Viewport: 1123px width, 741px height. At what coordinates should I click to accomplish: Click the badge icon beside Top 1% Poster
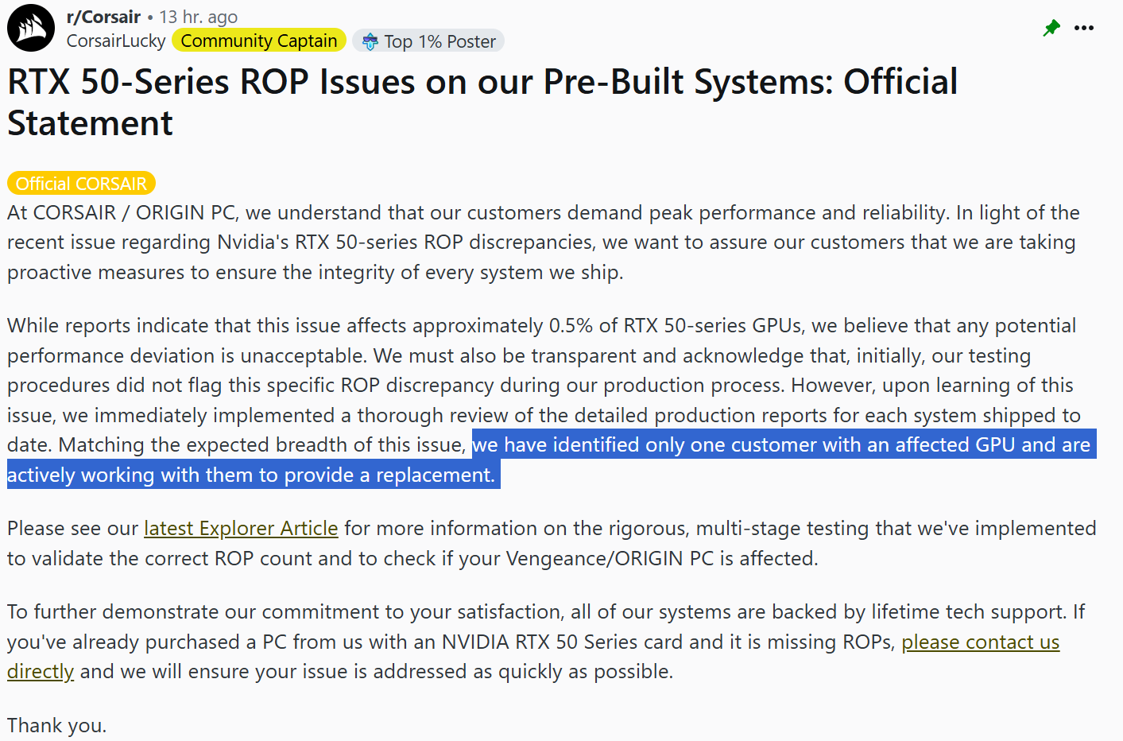[x=370, y=41]
